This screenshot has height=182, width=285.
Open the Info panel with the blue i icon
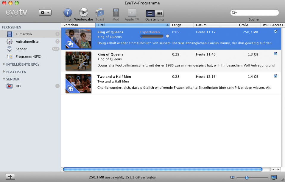pos(67,13)
